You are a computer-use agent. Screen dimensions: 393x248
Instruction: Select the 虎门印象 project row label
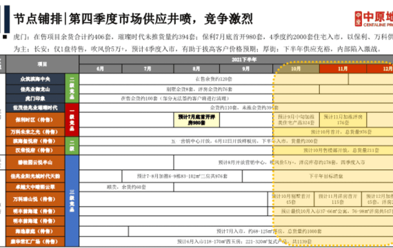click(x=35, y=99)
